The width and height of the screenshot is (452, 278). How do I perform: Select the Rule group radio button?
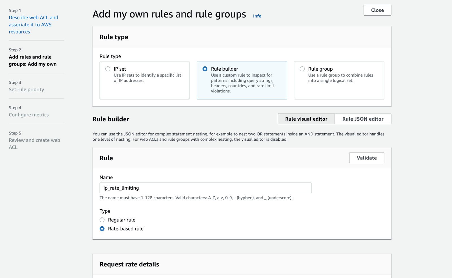tap(302, 69)
